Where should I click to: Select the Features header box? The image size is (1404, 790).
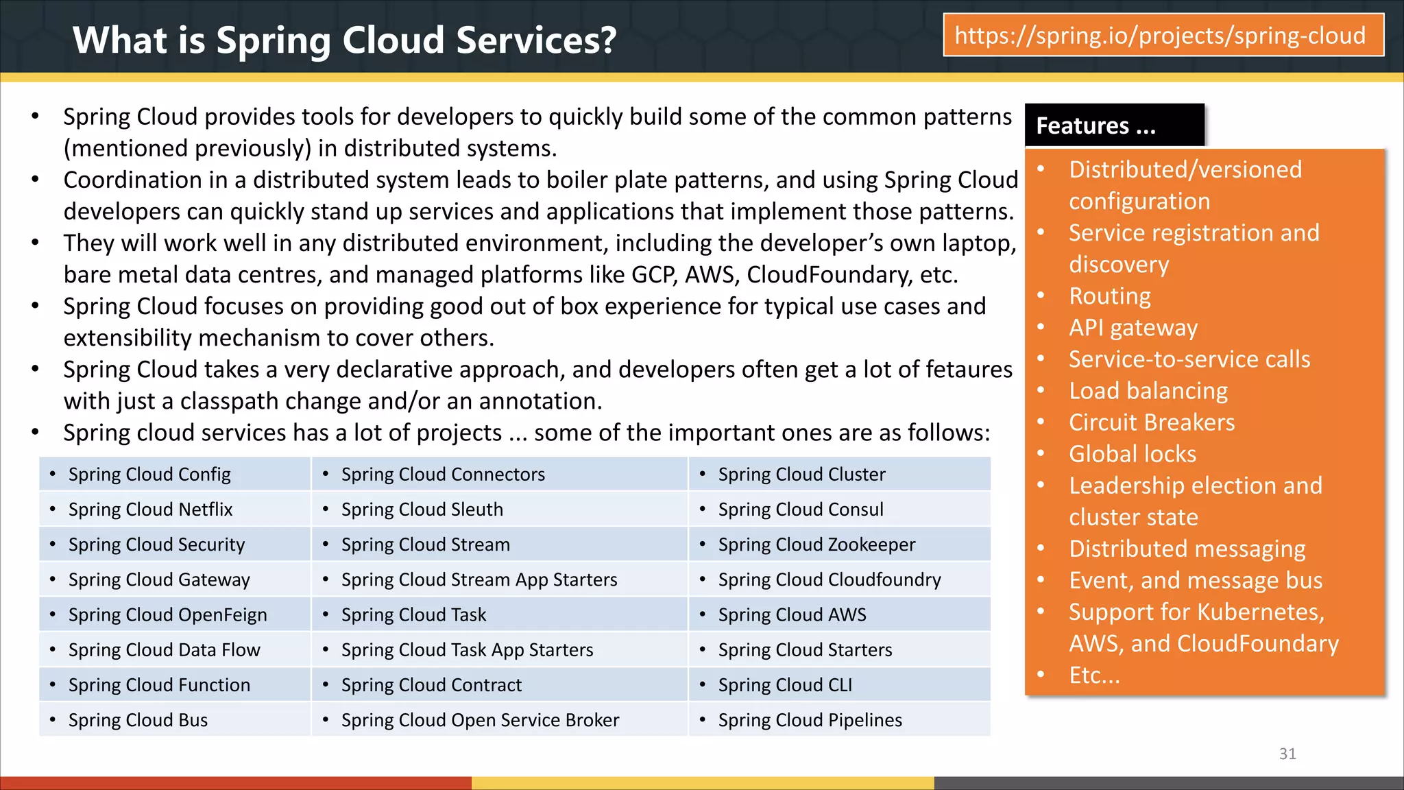click(1113, 125)
